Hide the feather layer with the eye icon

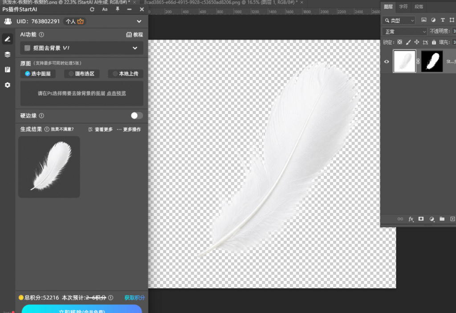pos(387,62)
